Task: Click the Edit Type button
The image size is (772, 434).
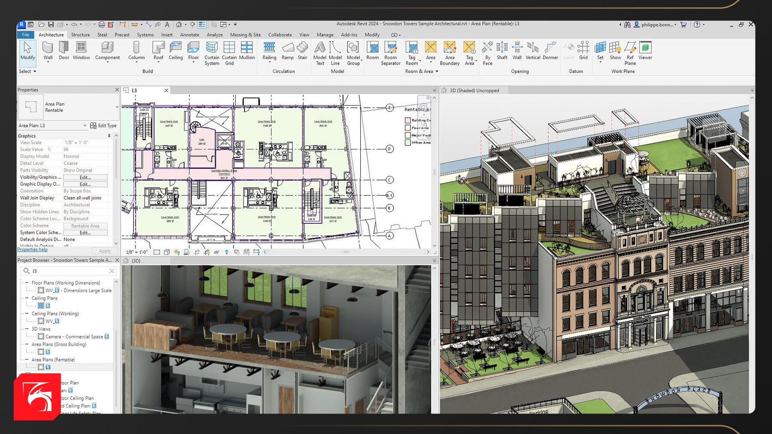Action: [x=104, y=125]
